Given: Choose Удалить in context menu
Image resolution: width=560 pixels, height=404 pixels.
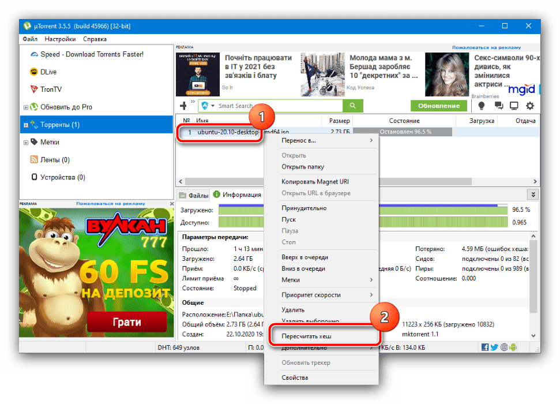Looking at the screenshot, I should 321,310.
